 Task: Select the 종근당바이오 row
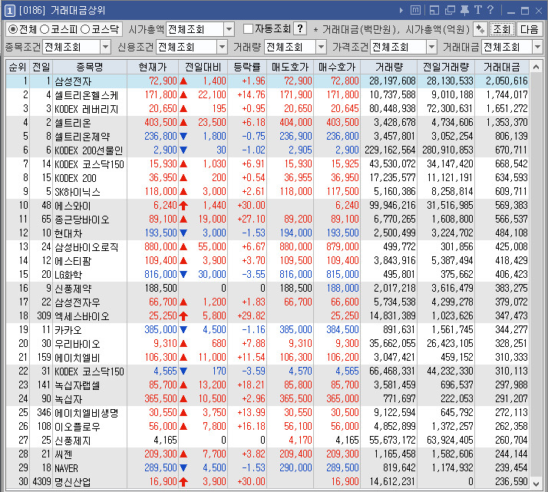(x=267, y=219)
